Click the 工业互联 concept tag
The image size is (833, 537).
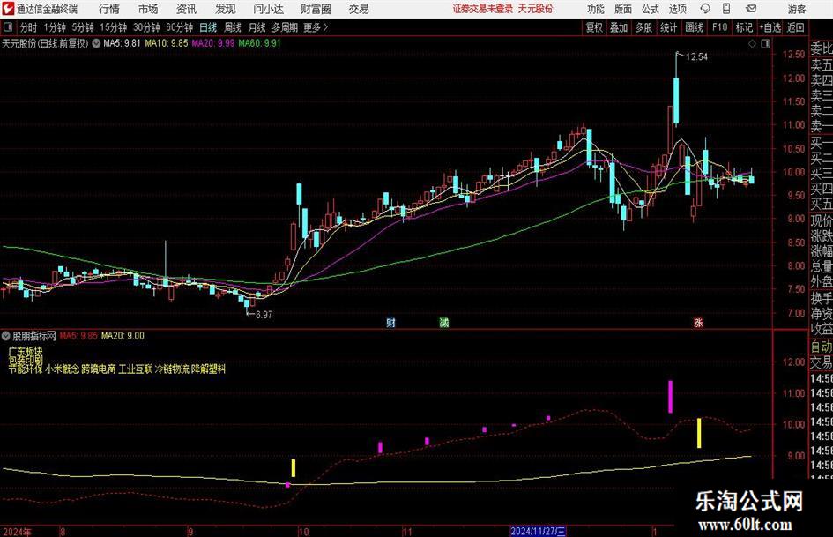pyautogui.click(x=136, y=369)
